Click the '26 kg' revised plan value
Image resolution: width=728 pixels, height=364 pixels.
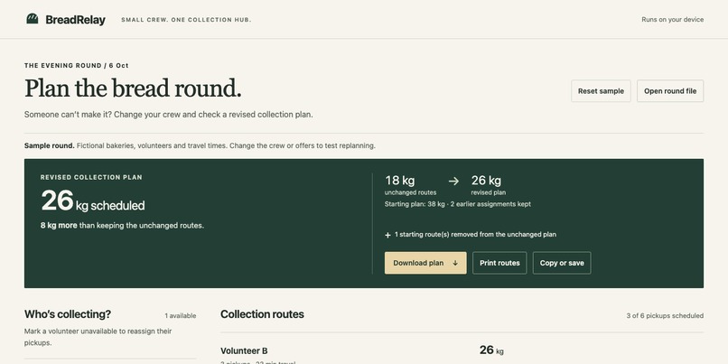(486, 180)
